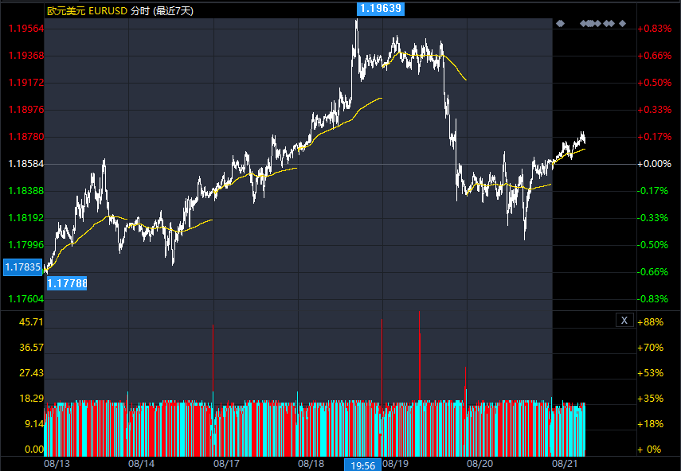This screenshot has height=471, width=681.
Task: Click the low price label 1.17788
Action: (x=67, y=284)
